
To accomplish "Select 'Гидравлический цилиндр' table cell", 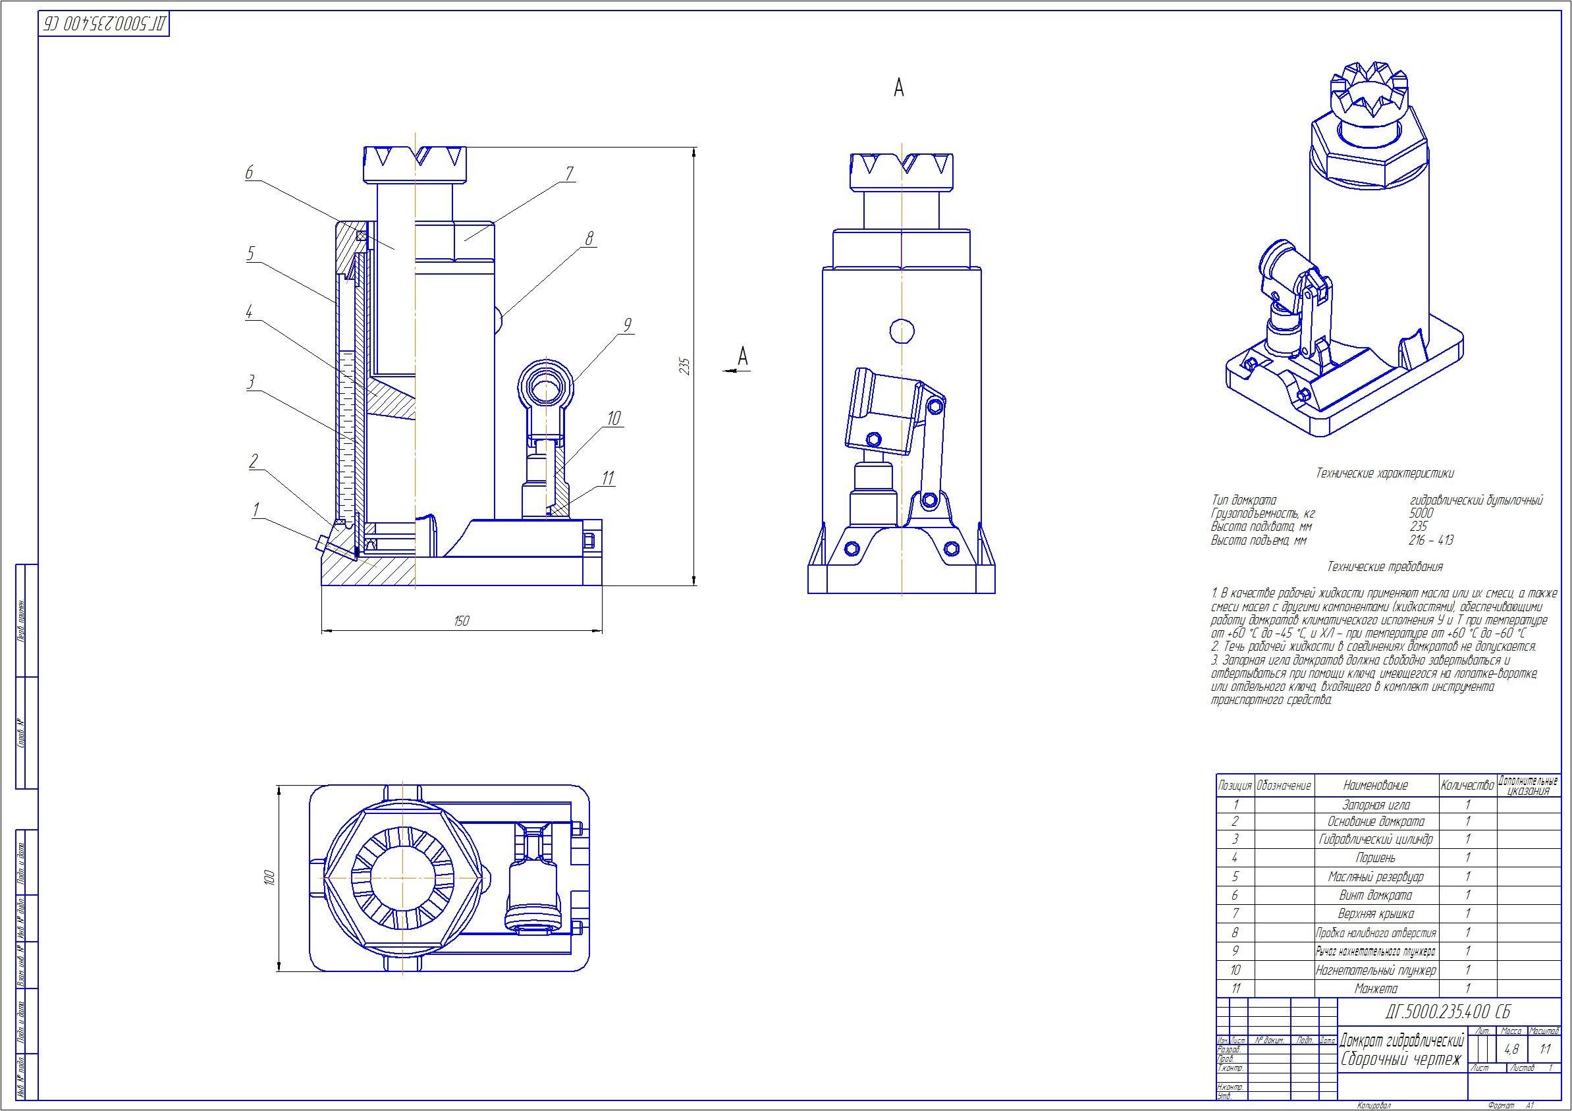I will pyautogui.click(x=1376, y=839).
